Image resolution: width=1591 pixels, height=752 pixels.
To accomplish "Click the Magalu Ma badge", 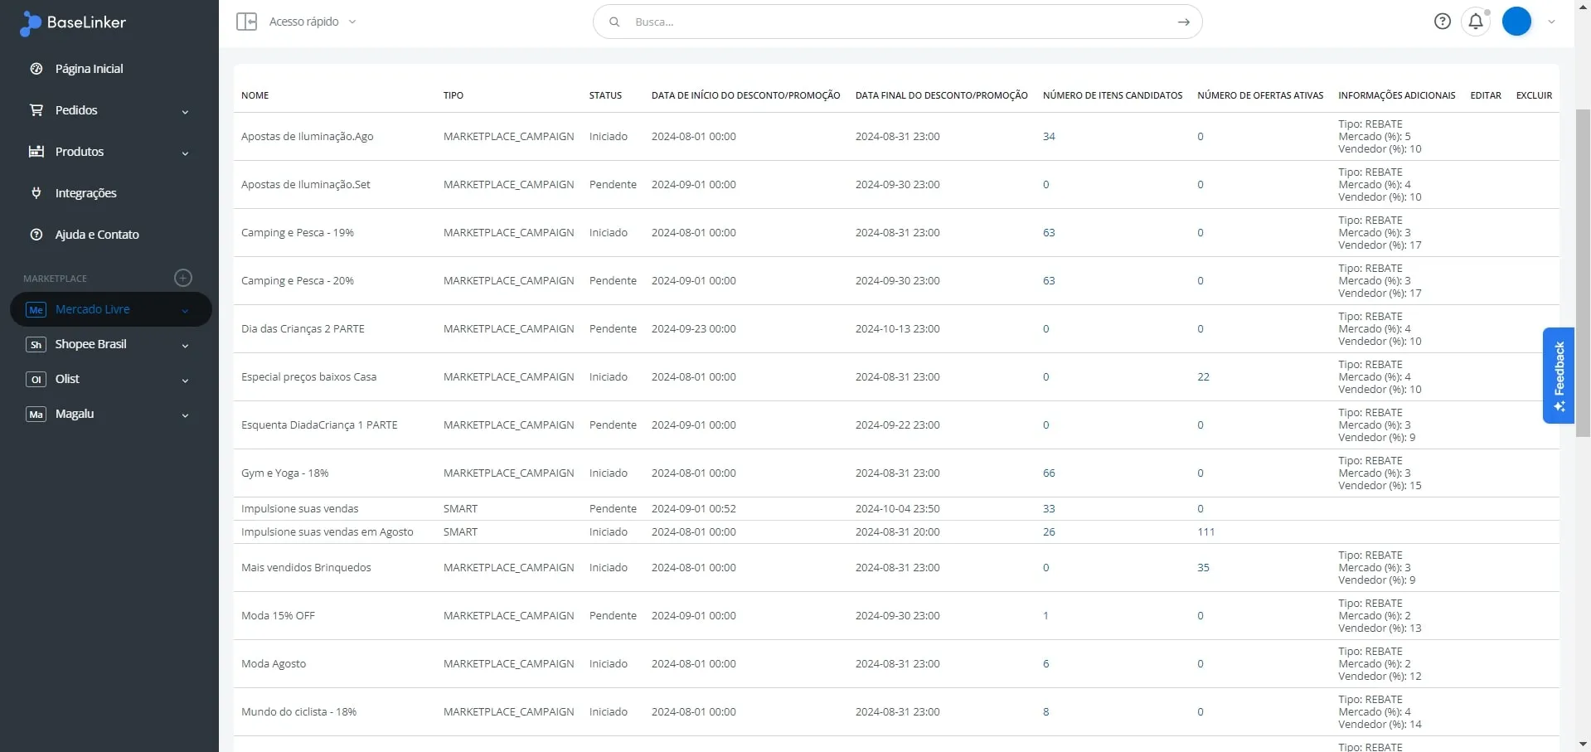I will coord(36,415).
